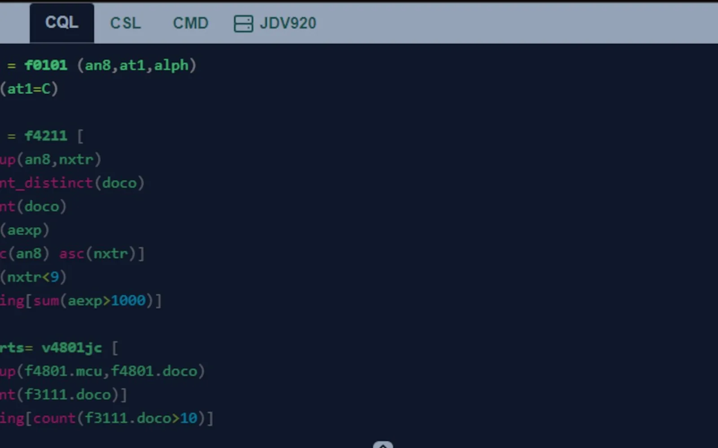Open the CSL tab
Viewport: 718px width, 448px height.
point(126,23)
